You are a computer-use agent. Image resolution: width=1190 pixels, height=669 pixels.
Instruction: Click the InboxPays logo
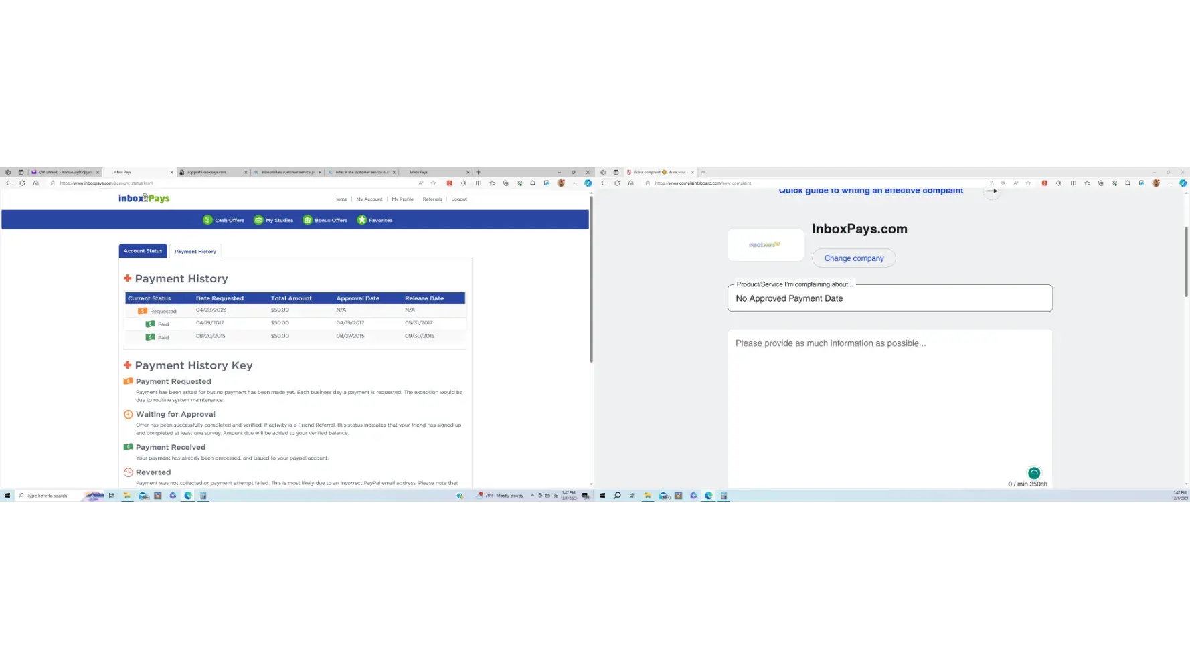(144, 198)
